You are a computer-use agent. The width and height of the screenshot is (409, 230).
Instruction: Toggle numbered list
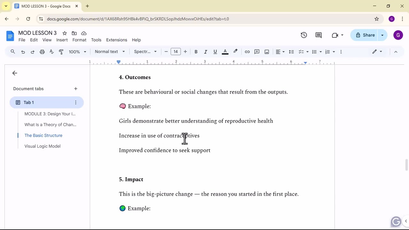pyautogui.click(x=328, y=52)
